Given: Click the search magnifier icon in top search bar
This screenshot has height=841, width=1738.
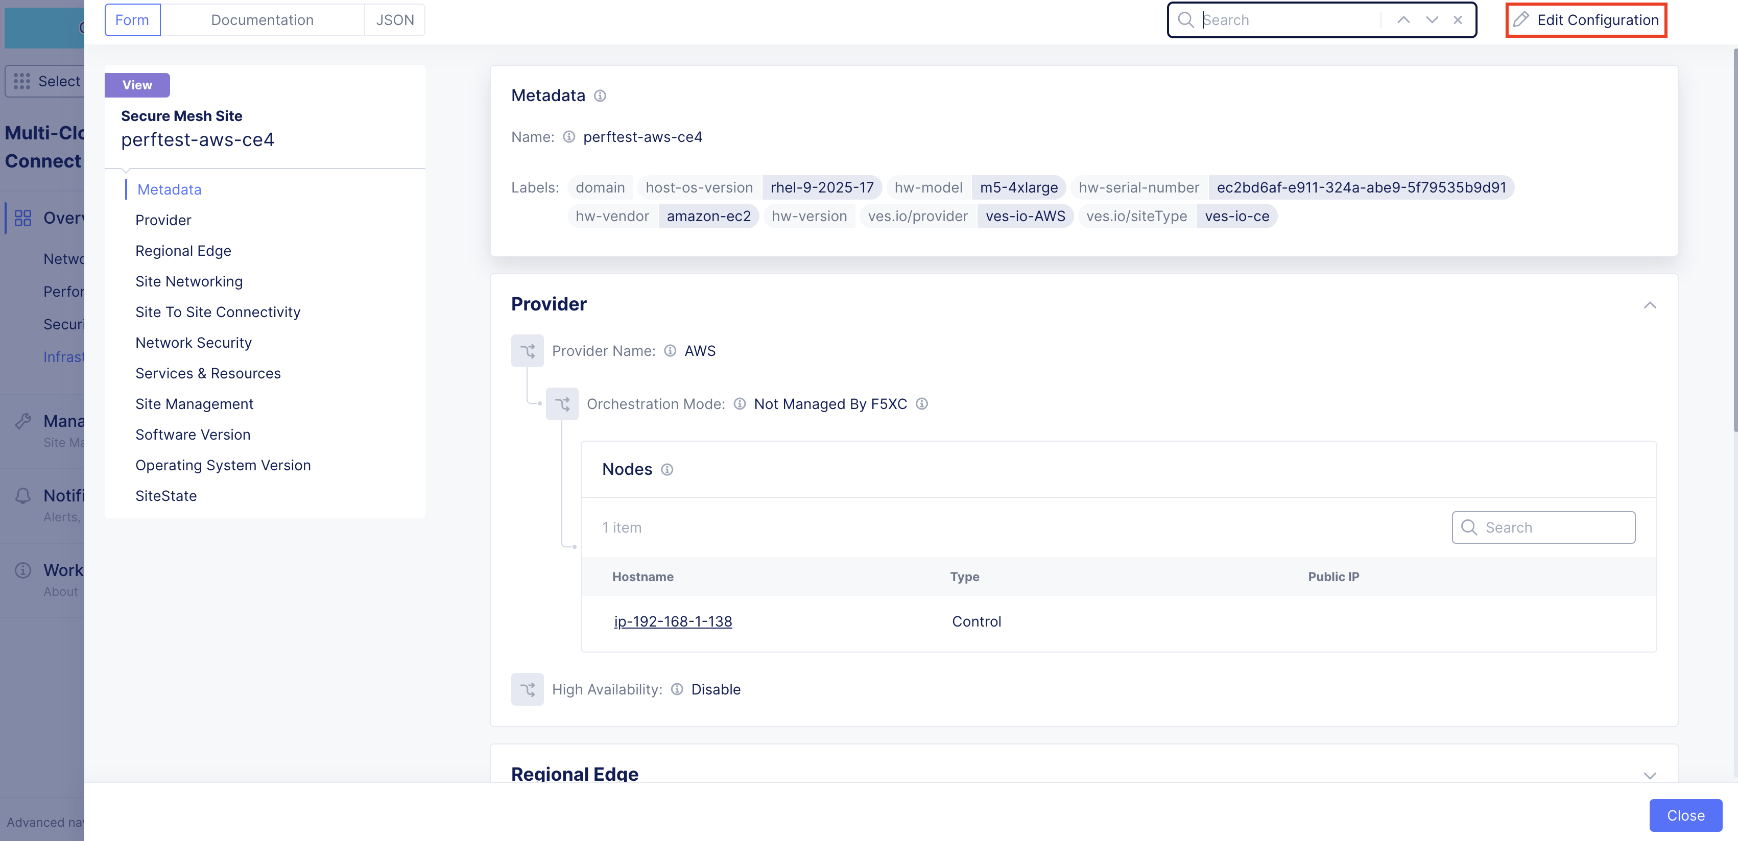Looking at the screenshot, I should coord(1186,19).
